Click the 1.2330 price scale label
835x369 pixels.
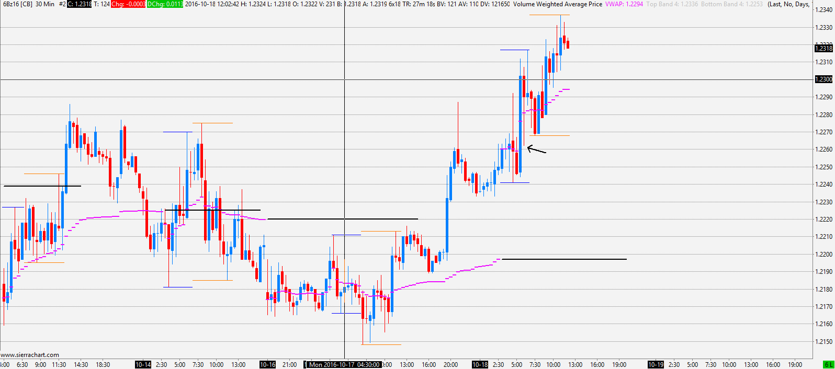pyautogui.click(x=824, y=27)
